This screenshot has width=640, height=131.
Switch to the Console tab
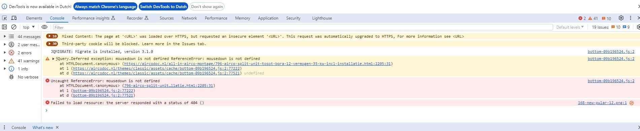[57, 18]
